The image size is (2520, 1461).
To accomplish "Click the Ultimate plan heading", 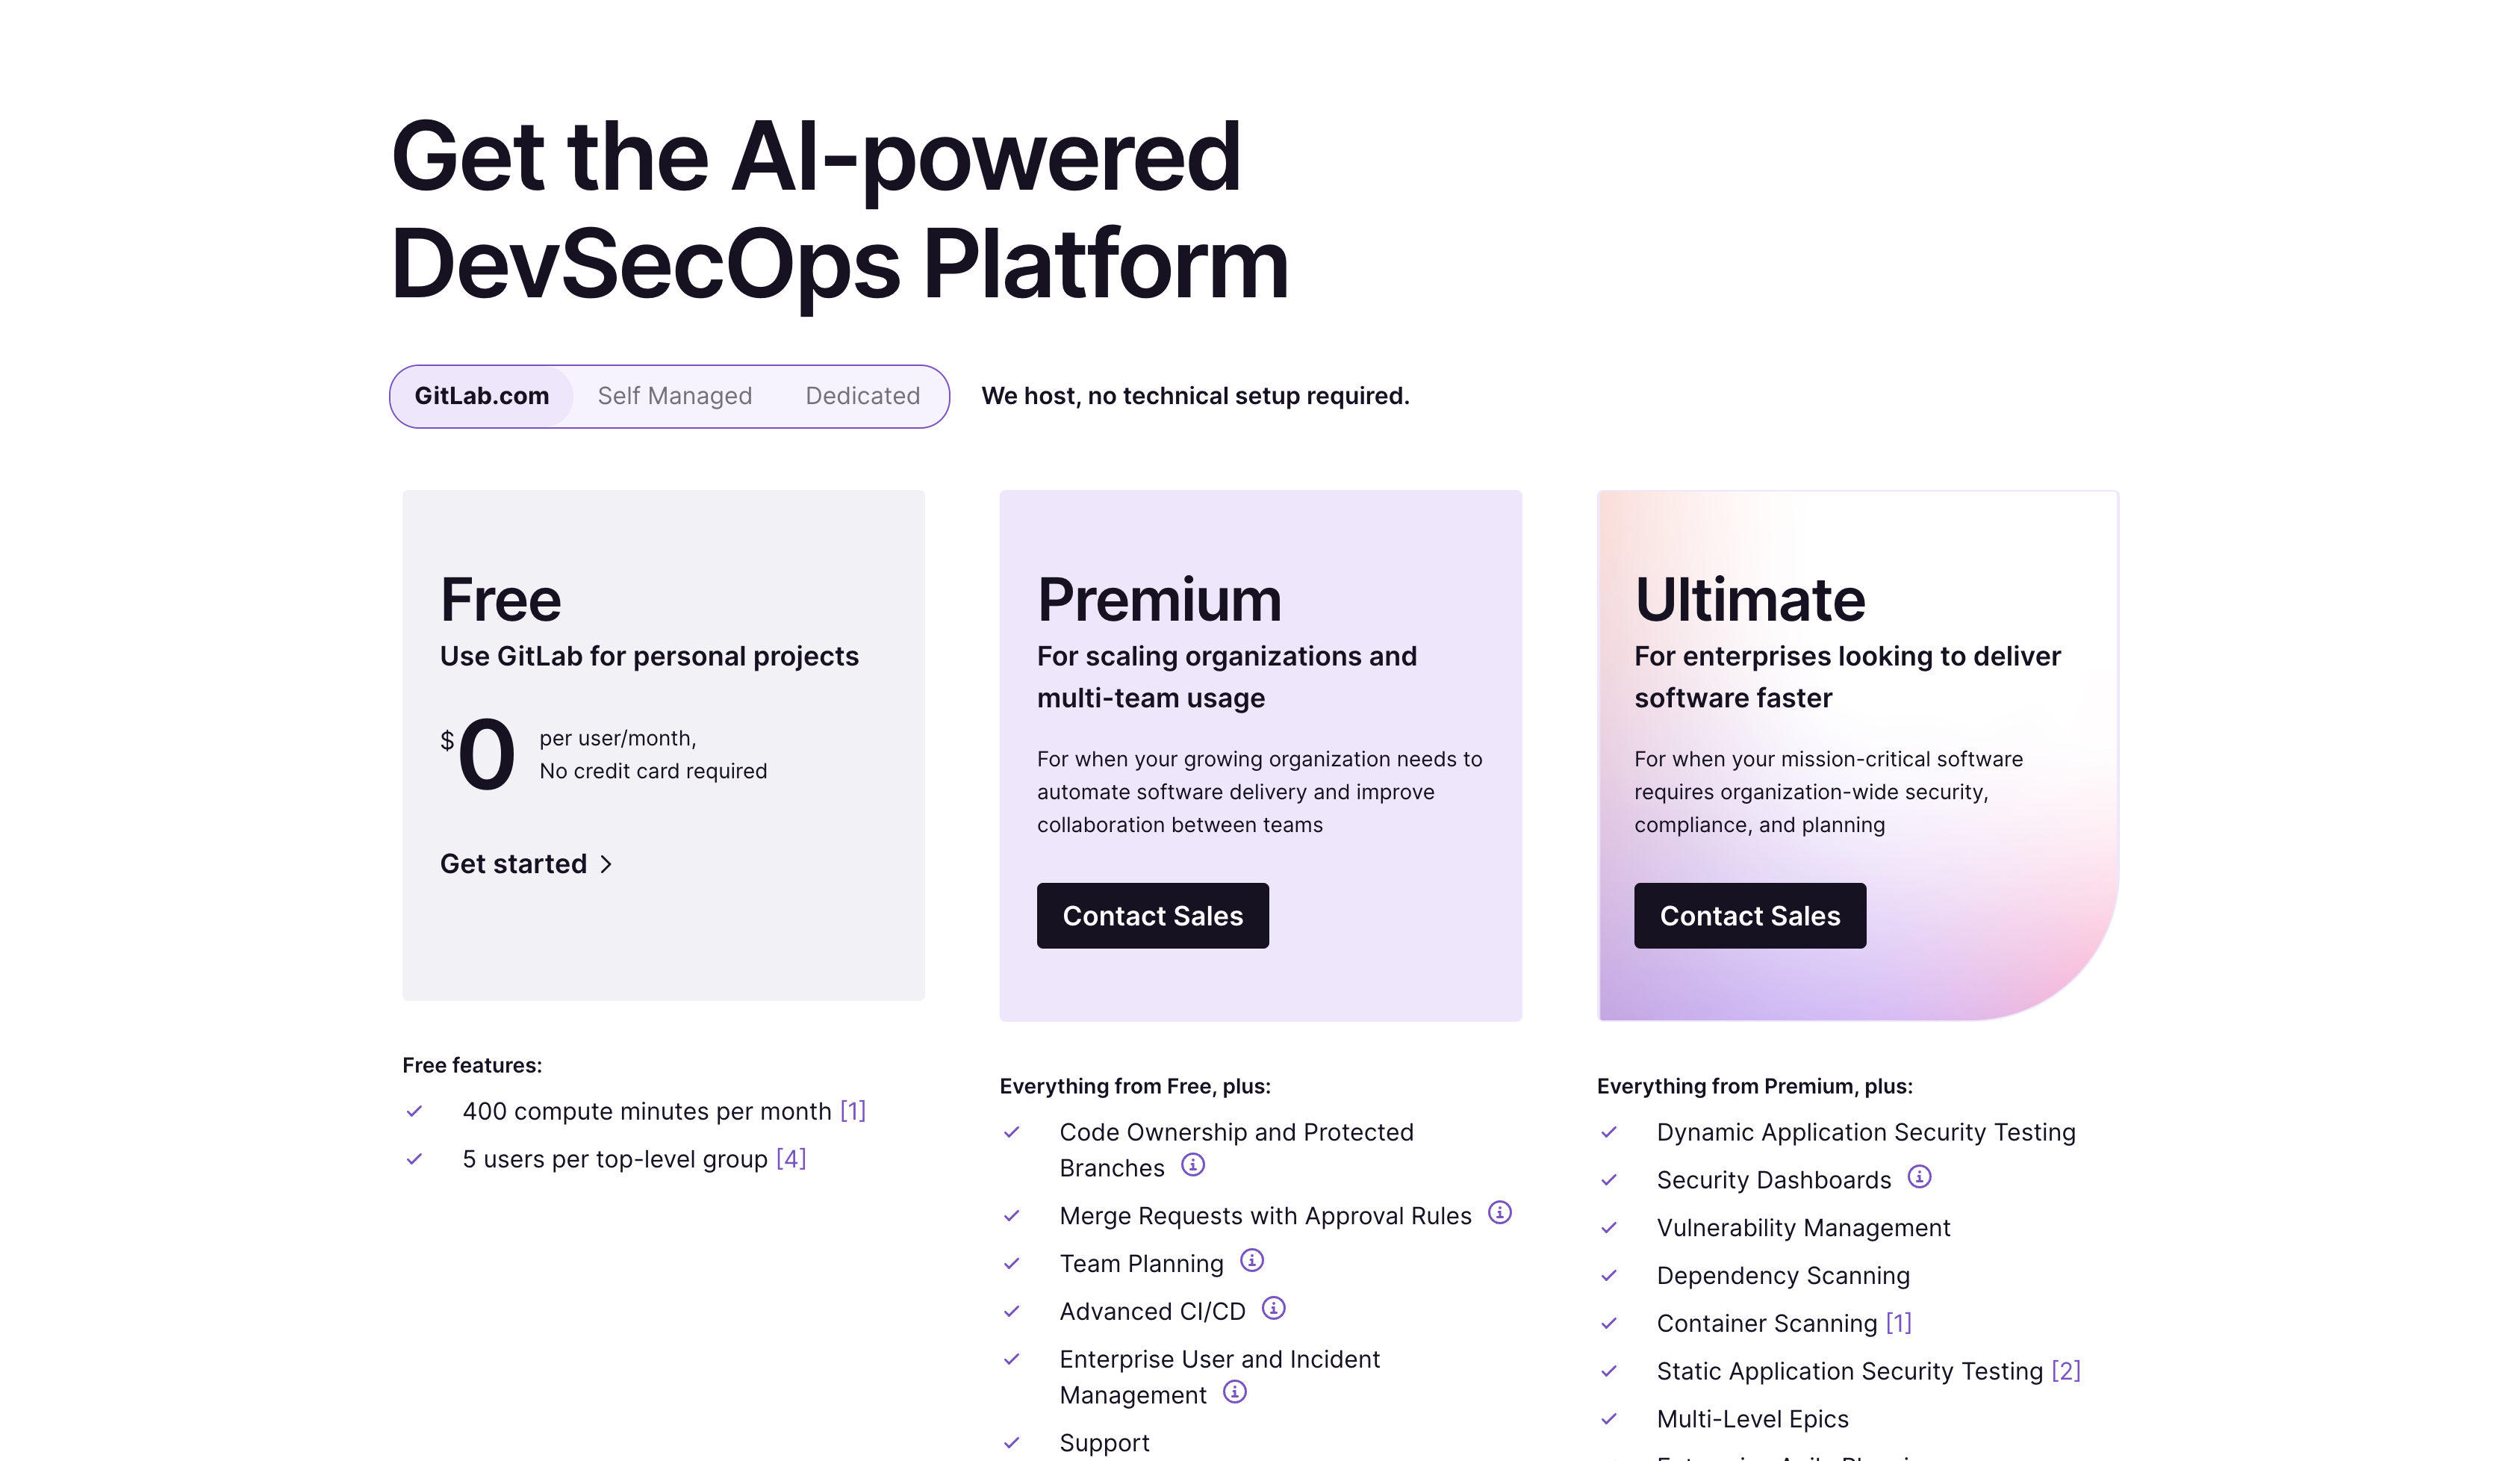I will tap(1750, 599).
